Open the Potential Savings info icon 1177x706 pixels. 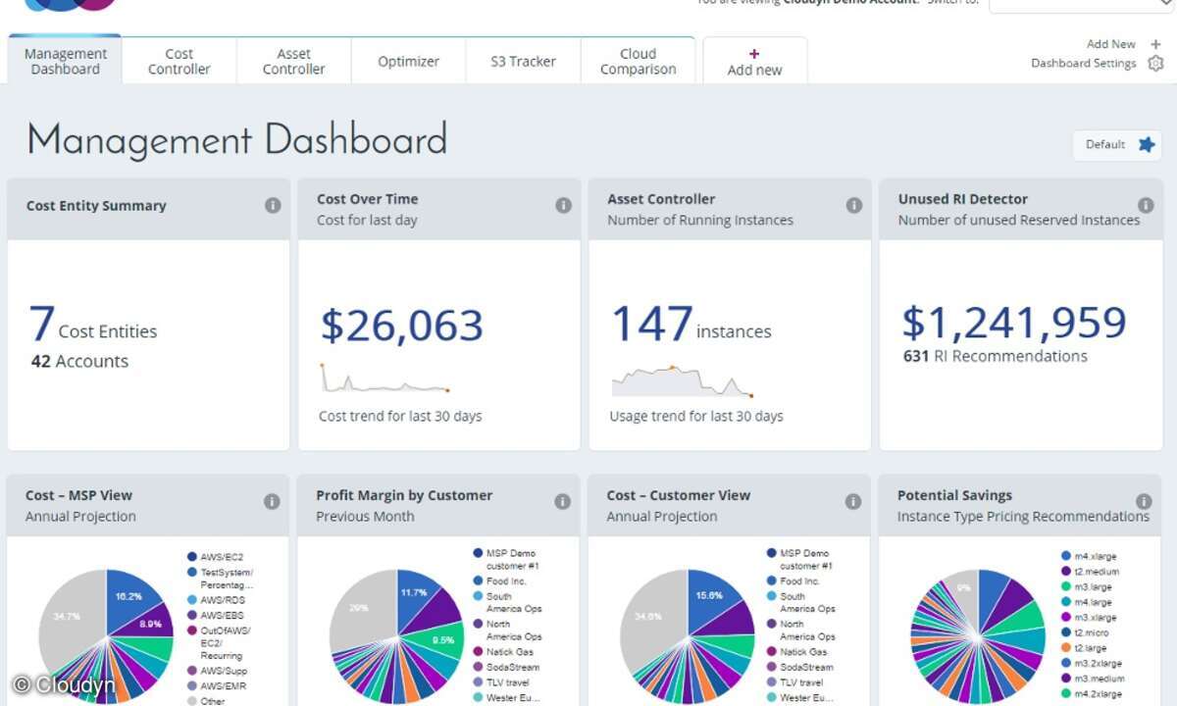coord(1144,501)
